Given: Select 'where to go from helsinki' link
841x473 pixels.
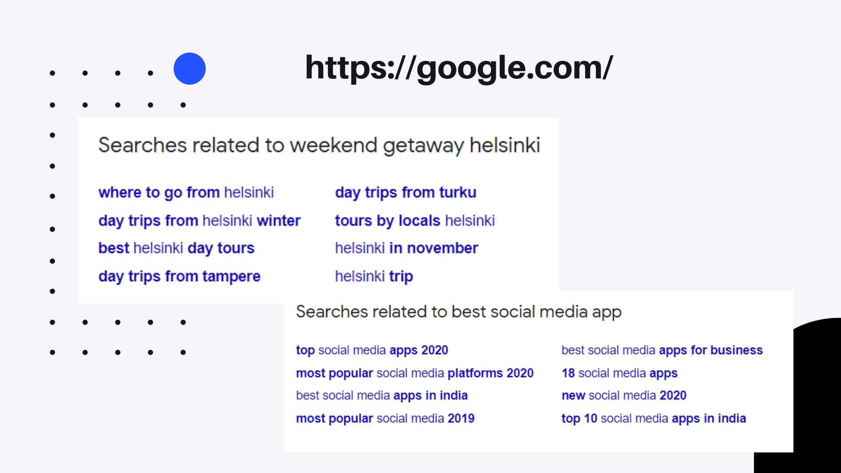Looking at the screenshot, I should coord(185,192).
